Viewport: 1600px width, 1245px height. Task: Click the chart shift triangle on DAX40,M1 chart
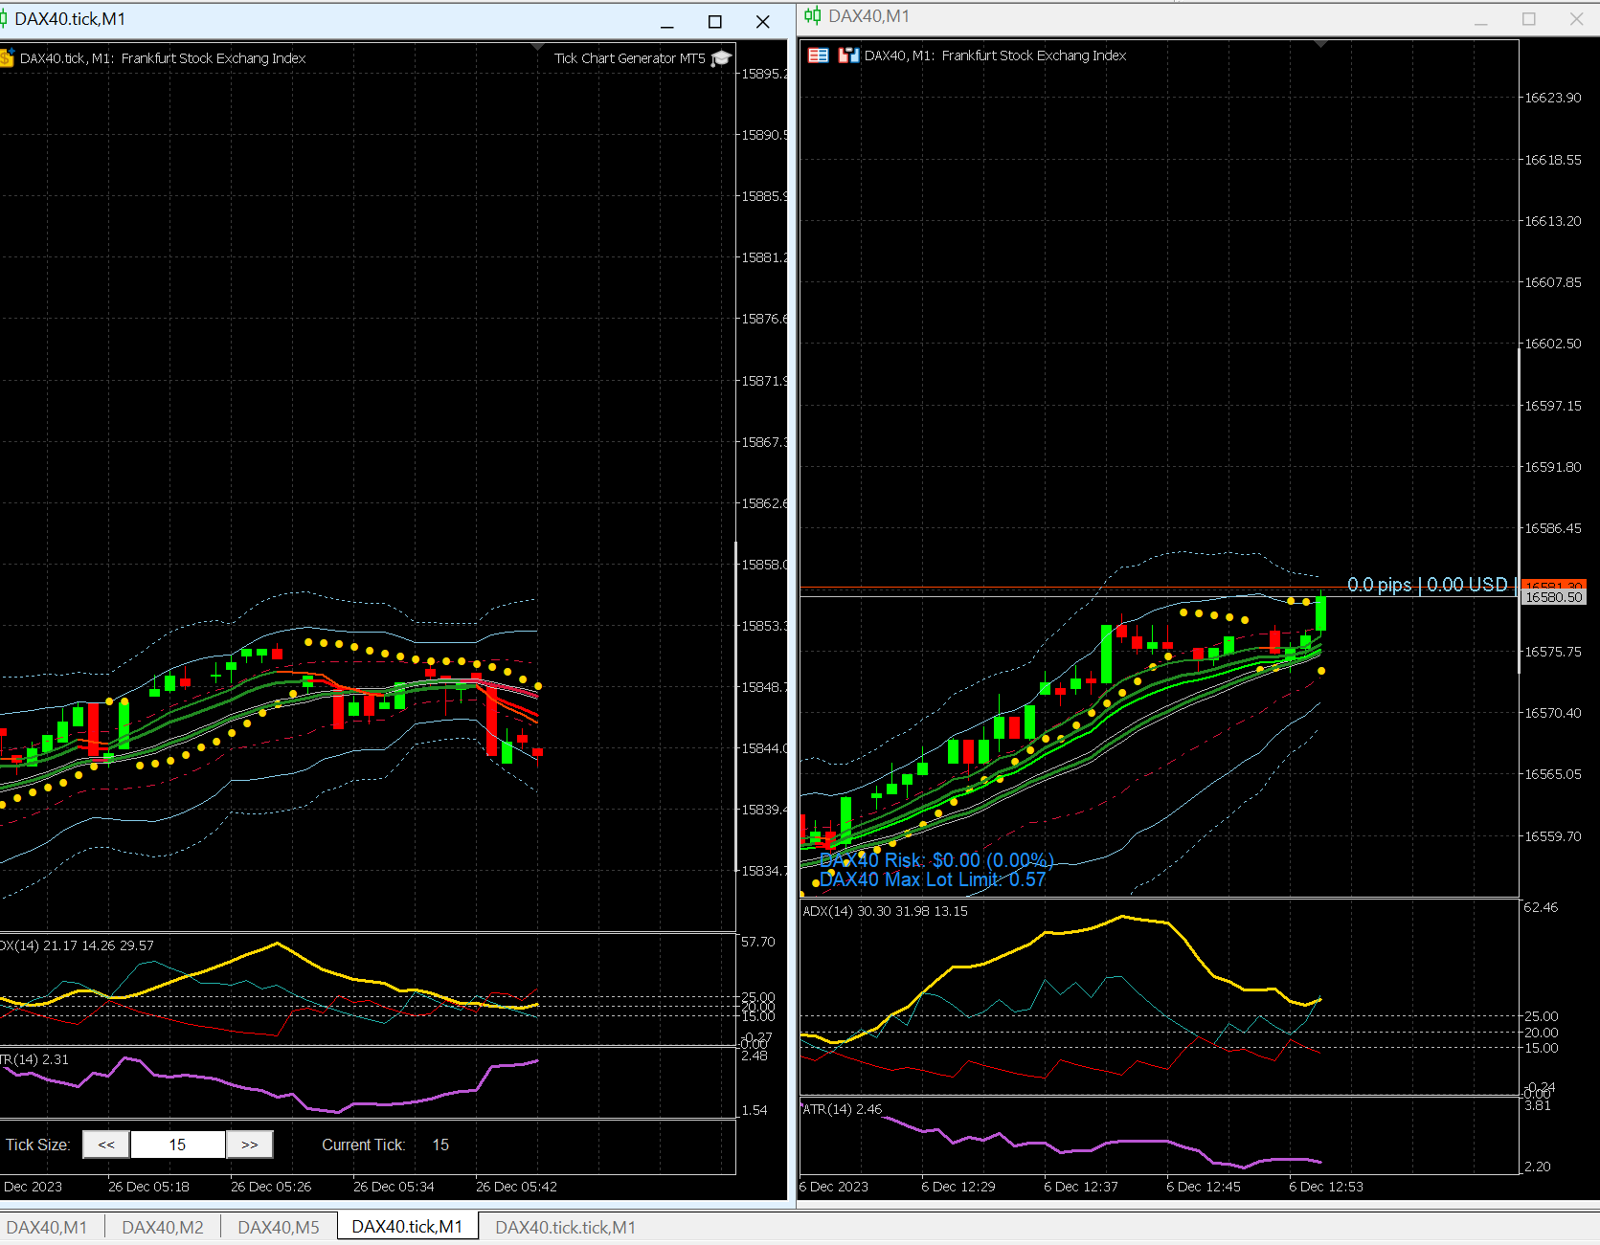[x=1321, y=44]
